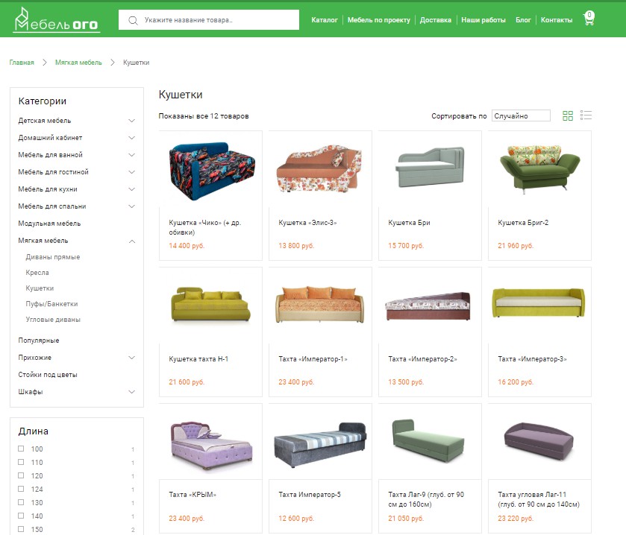The height and width of the screenshot is (535, 626).
Task: Open Тахта угловая Лаг-11 product image
Action: 539,440
